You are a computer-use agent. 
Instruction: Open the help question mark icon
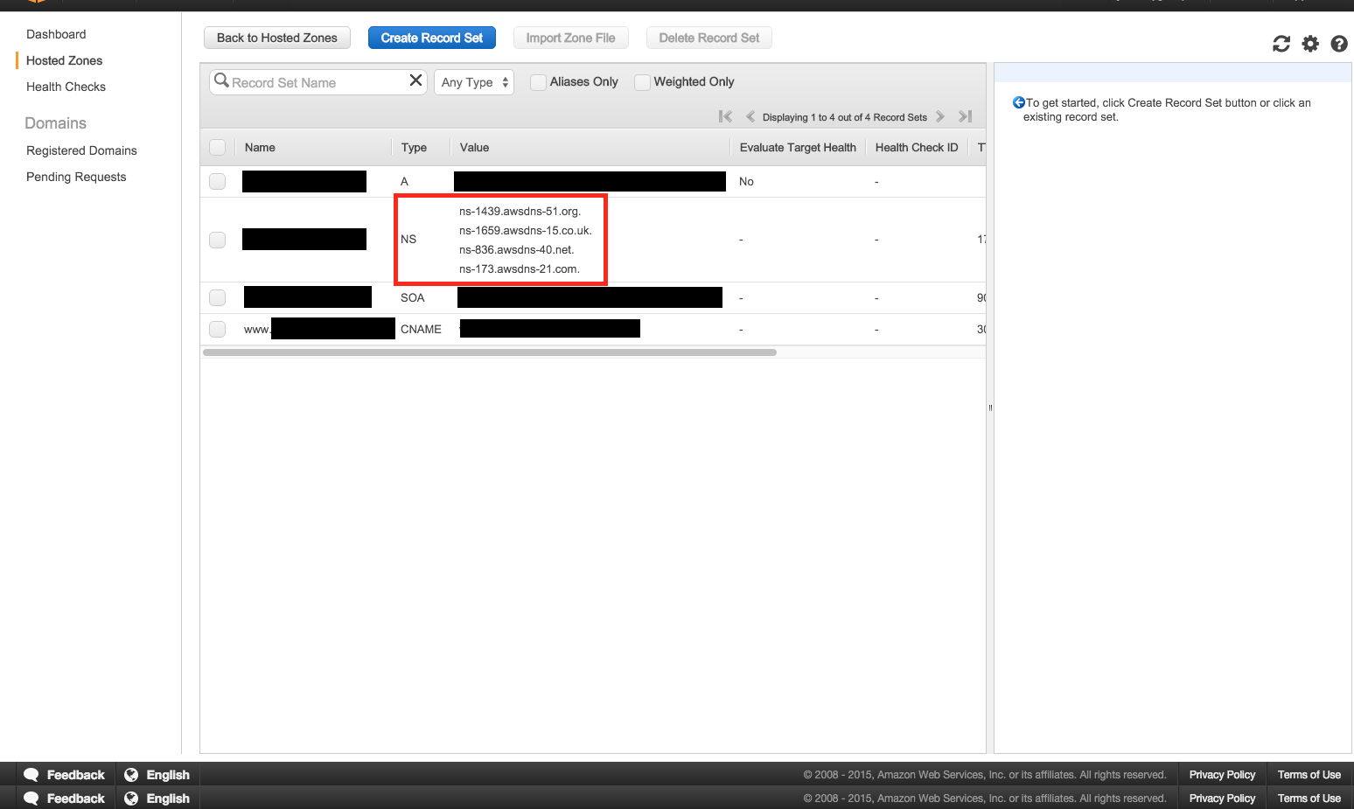tap(1339, 44)
